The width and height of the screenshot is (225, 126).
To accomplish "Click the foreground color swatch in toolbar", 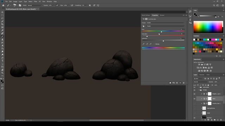I will click(1, 81).
